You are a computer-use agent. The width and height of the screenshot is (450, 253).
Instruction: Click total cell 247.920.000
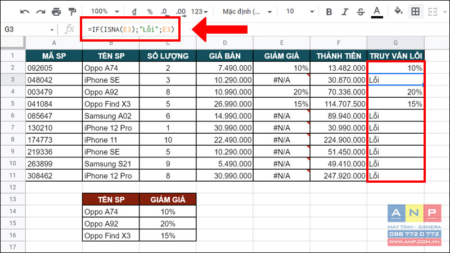[x=339, y=175]
